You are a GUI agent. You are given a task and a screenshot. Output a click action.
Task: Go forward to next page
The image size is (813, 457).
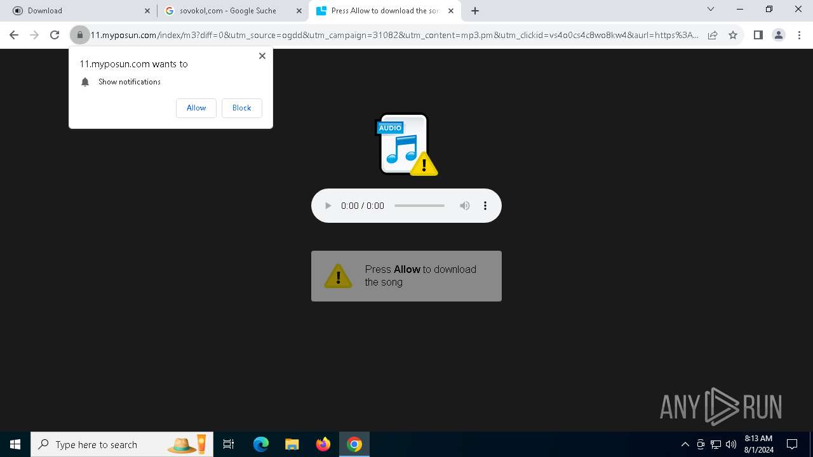34,35
